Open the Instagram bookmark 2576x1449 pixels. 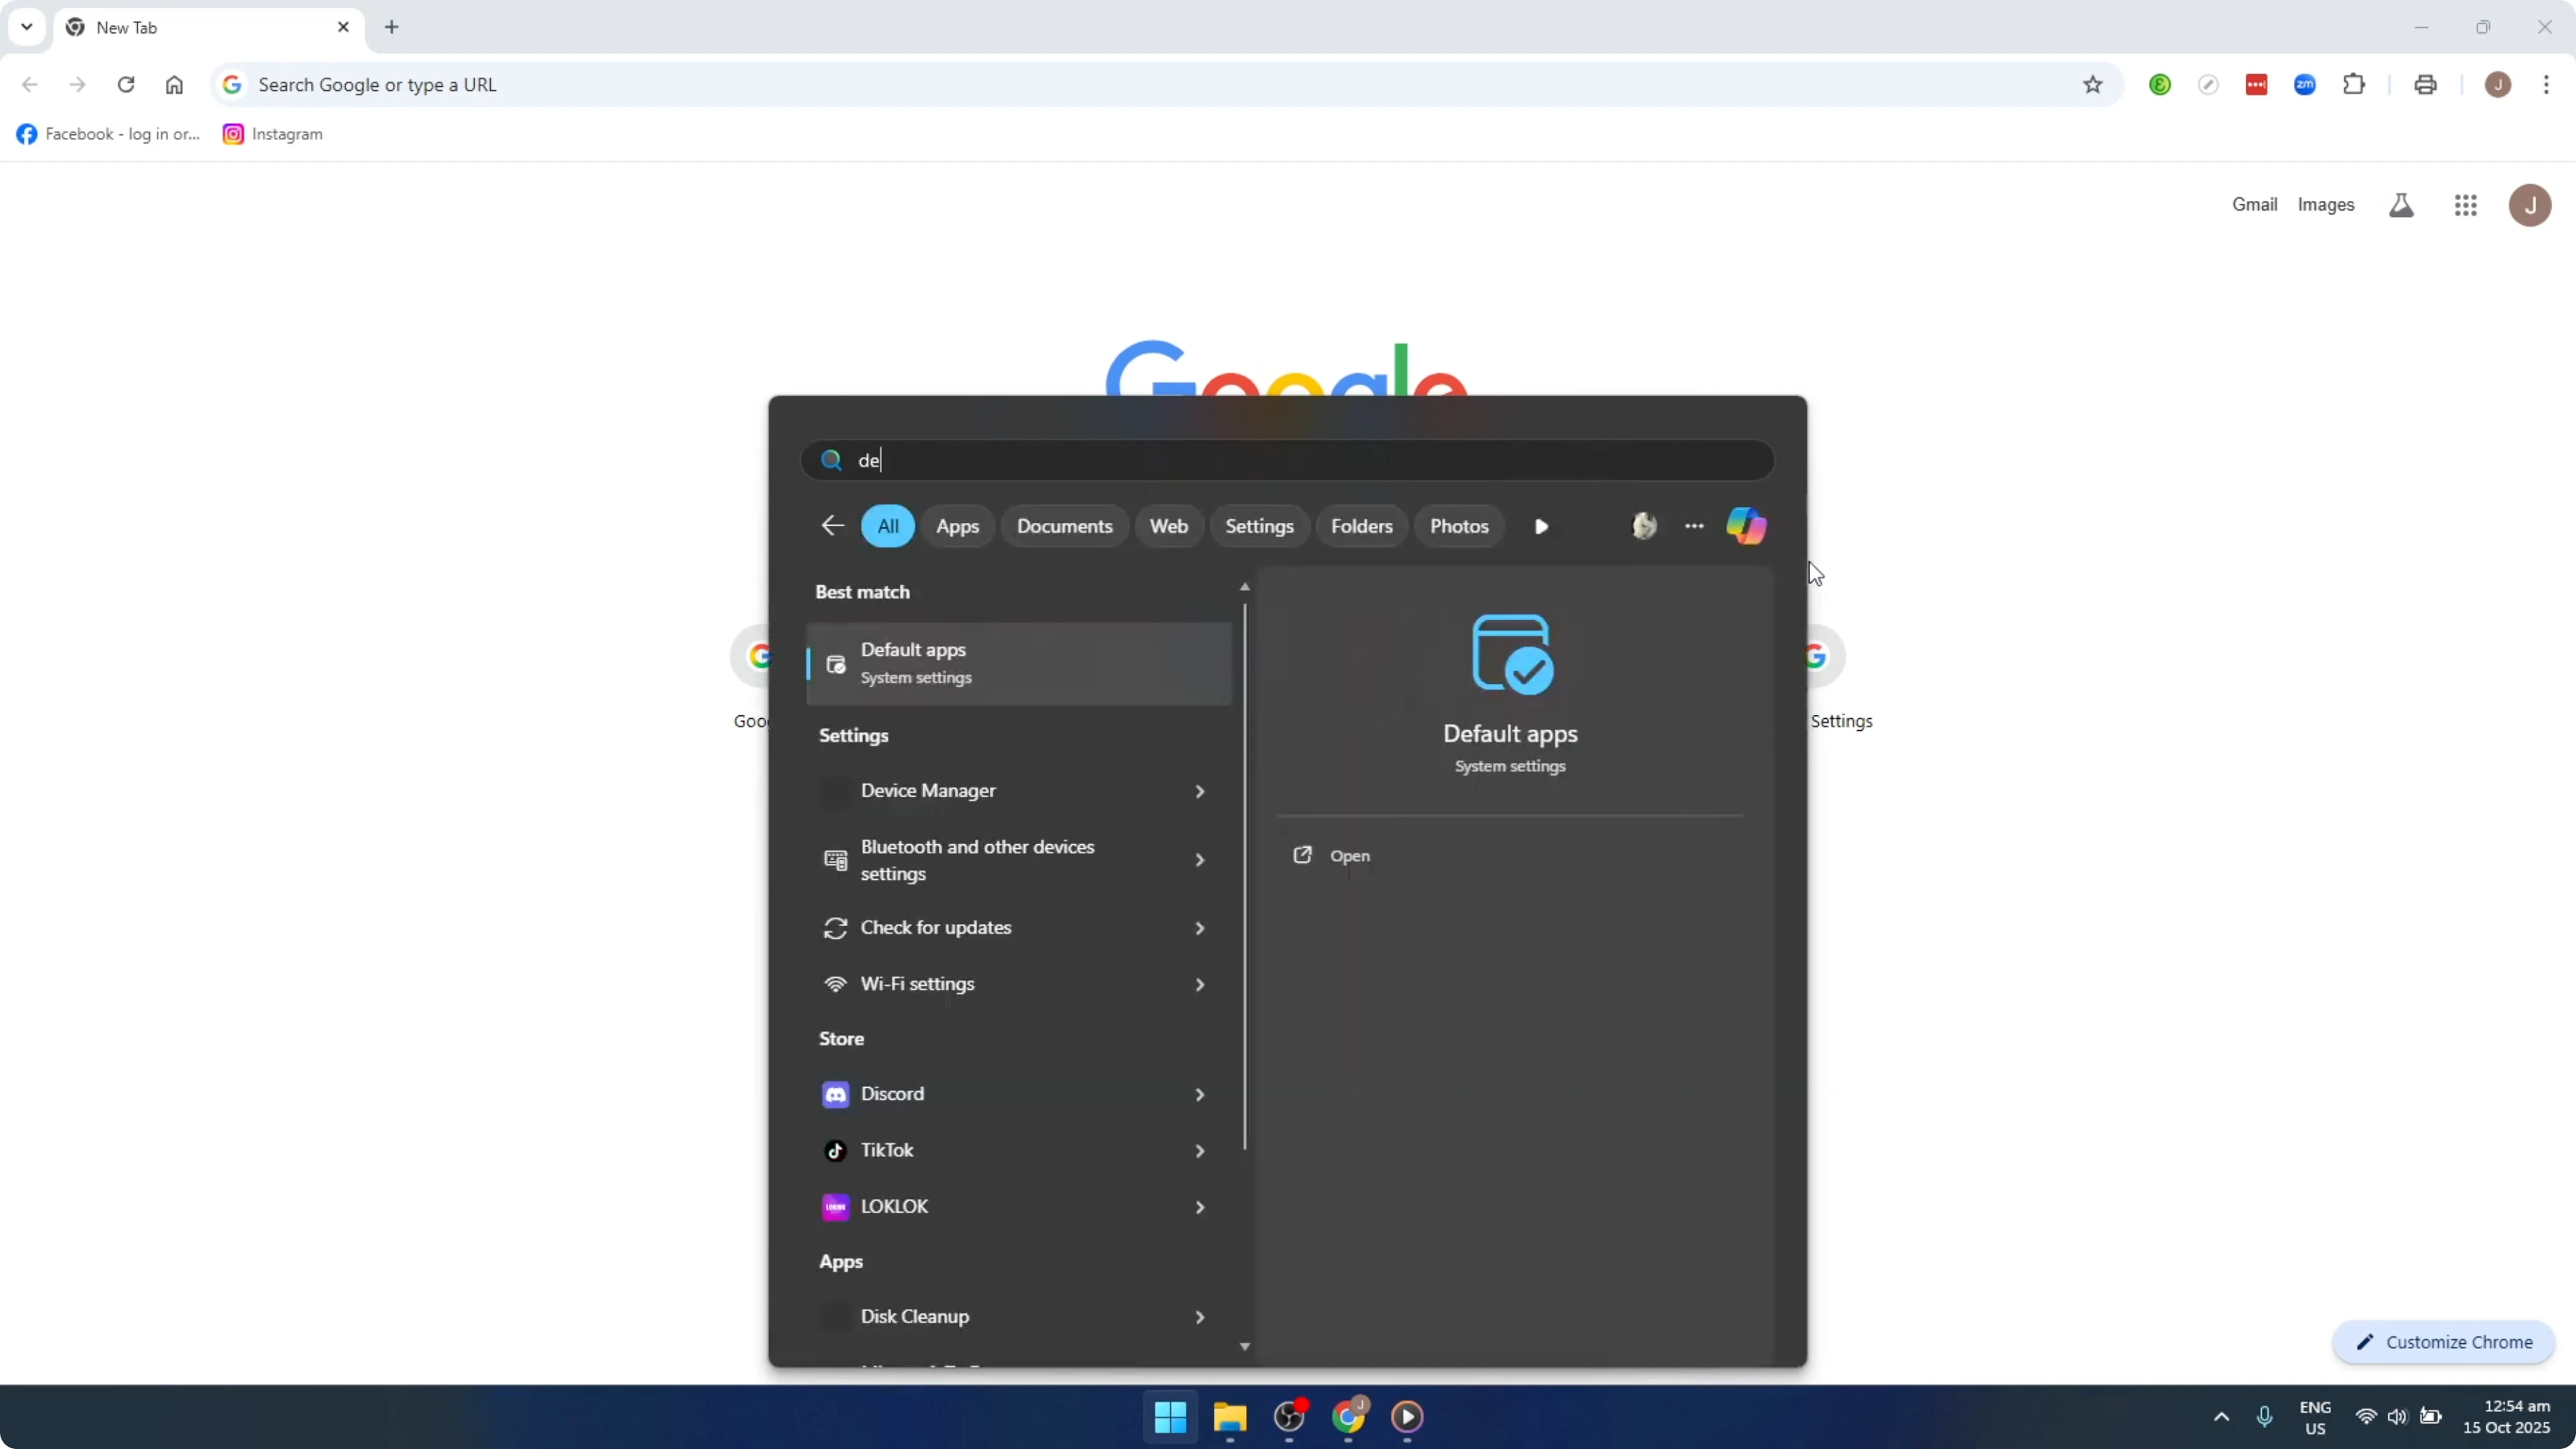(273, 134)
